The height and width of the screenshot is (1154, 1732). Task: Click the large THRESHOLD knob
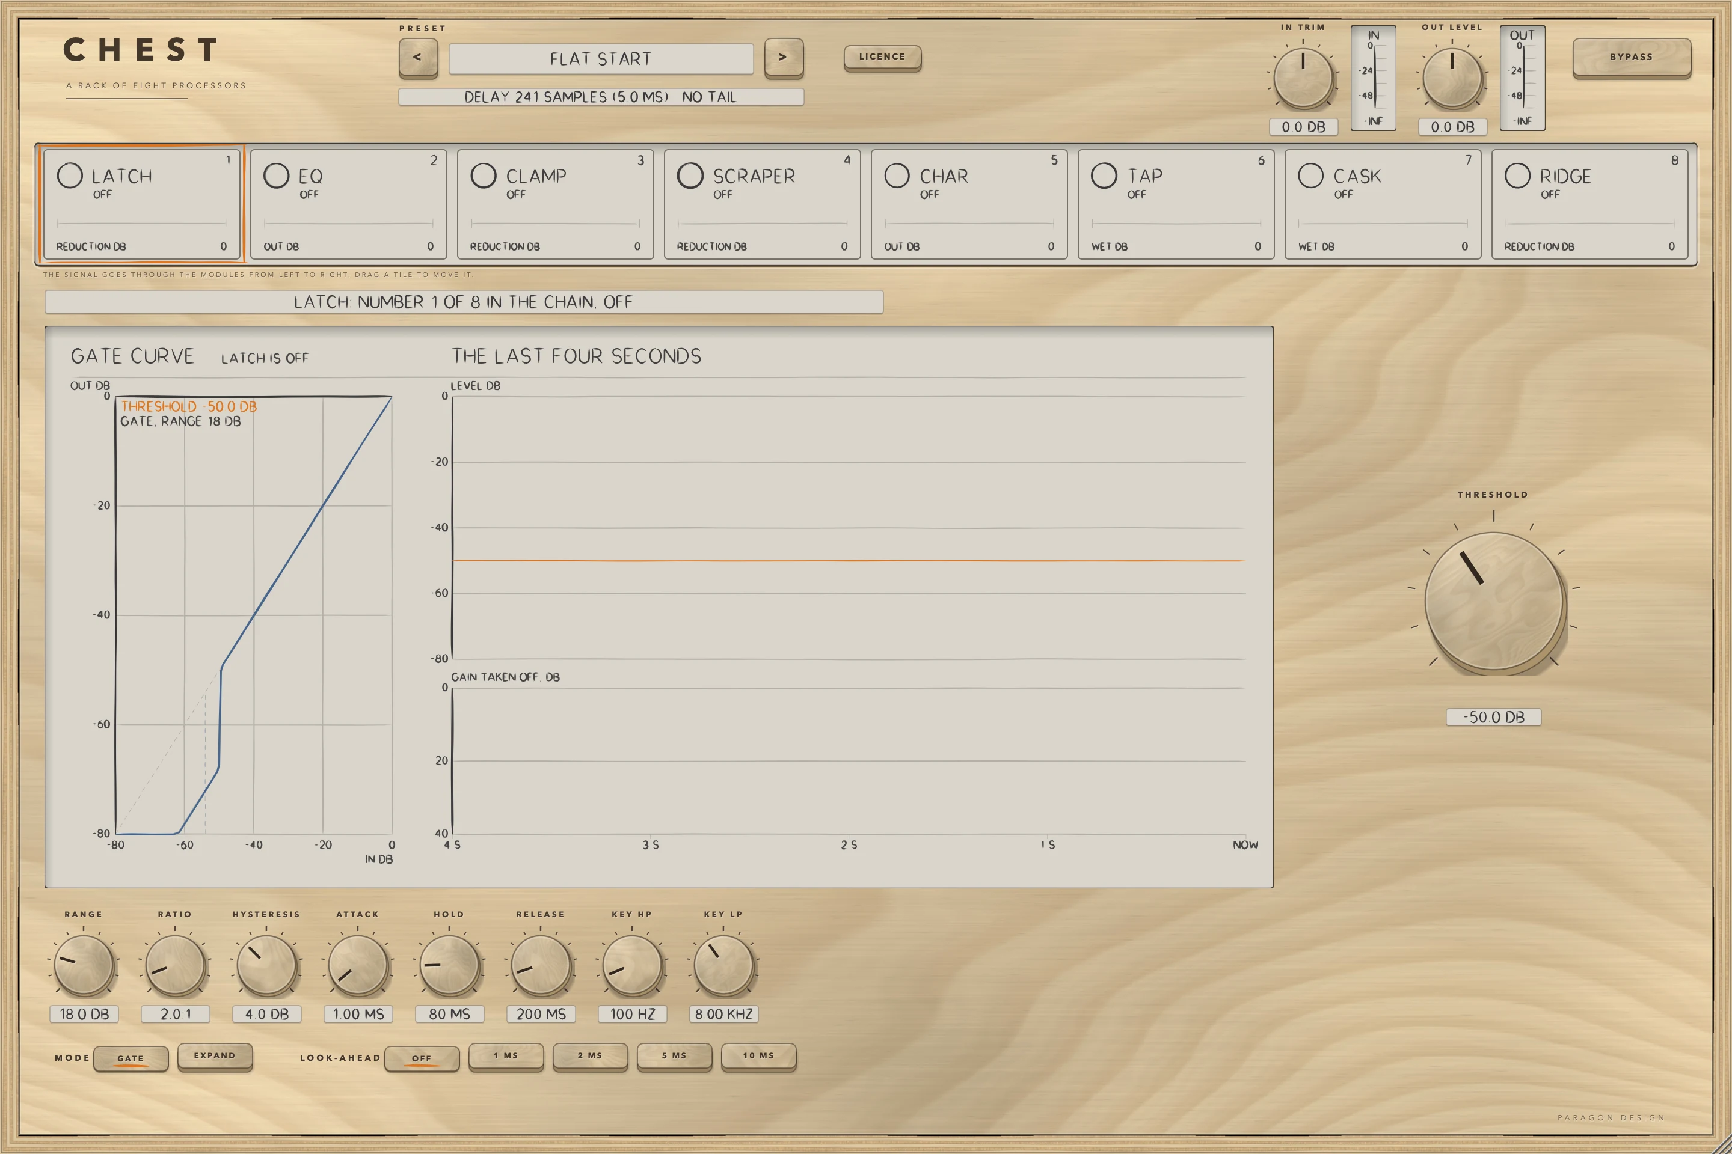click(1493, 601)
